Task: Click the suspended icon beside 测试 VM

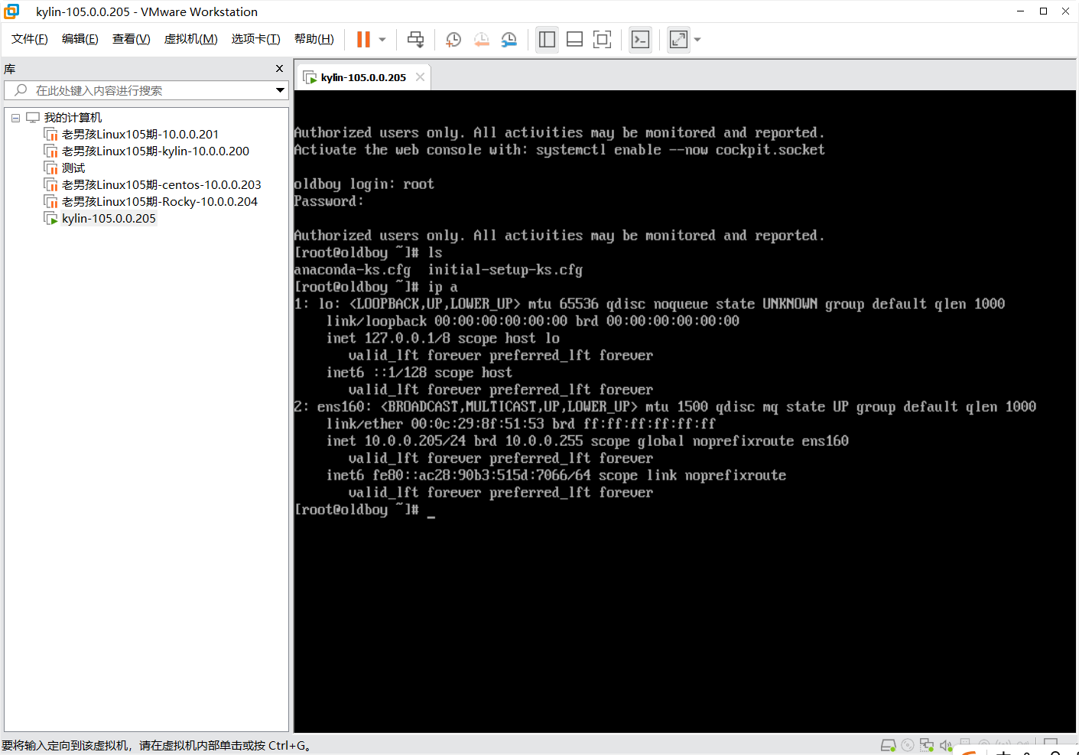Action: 50,168
